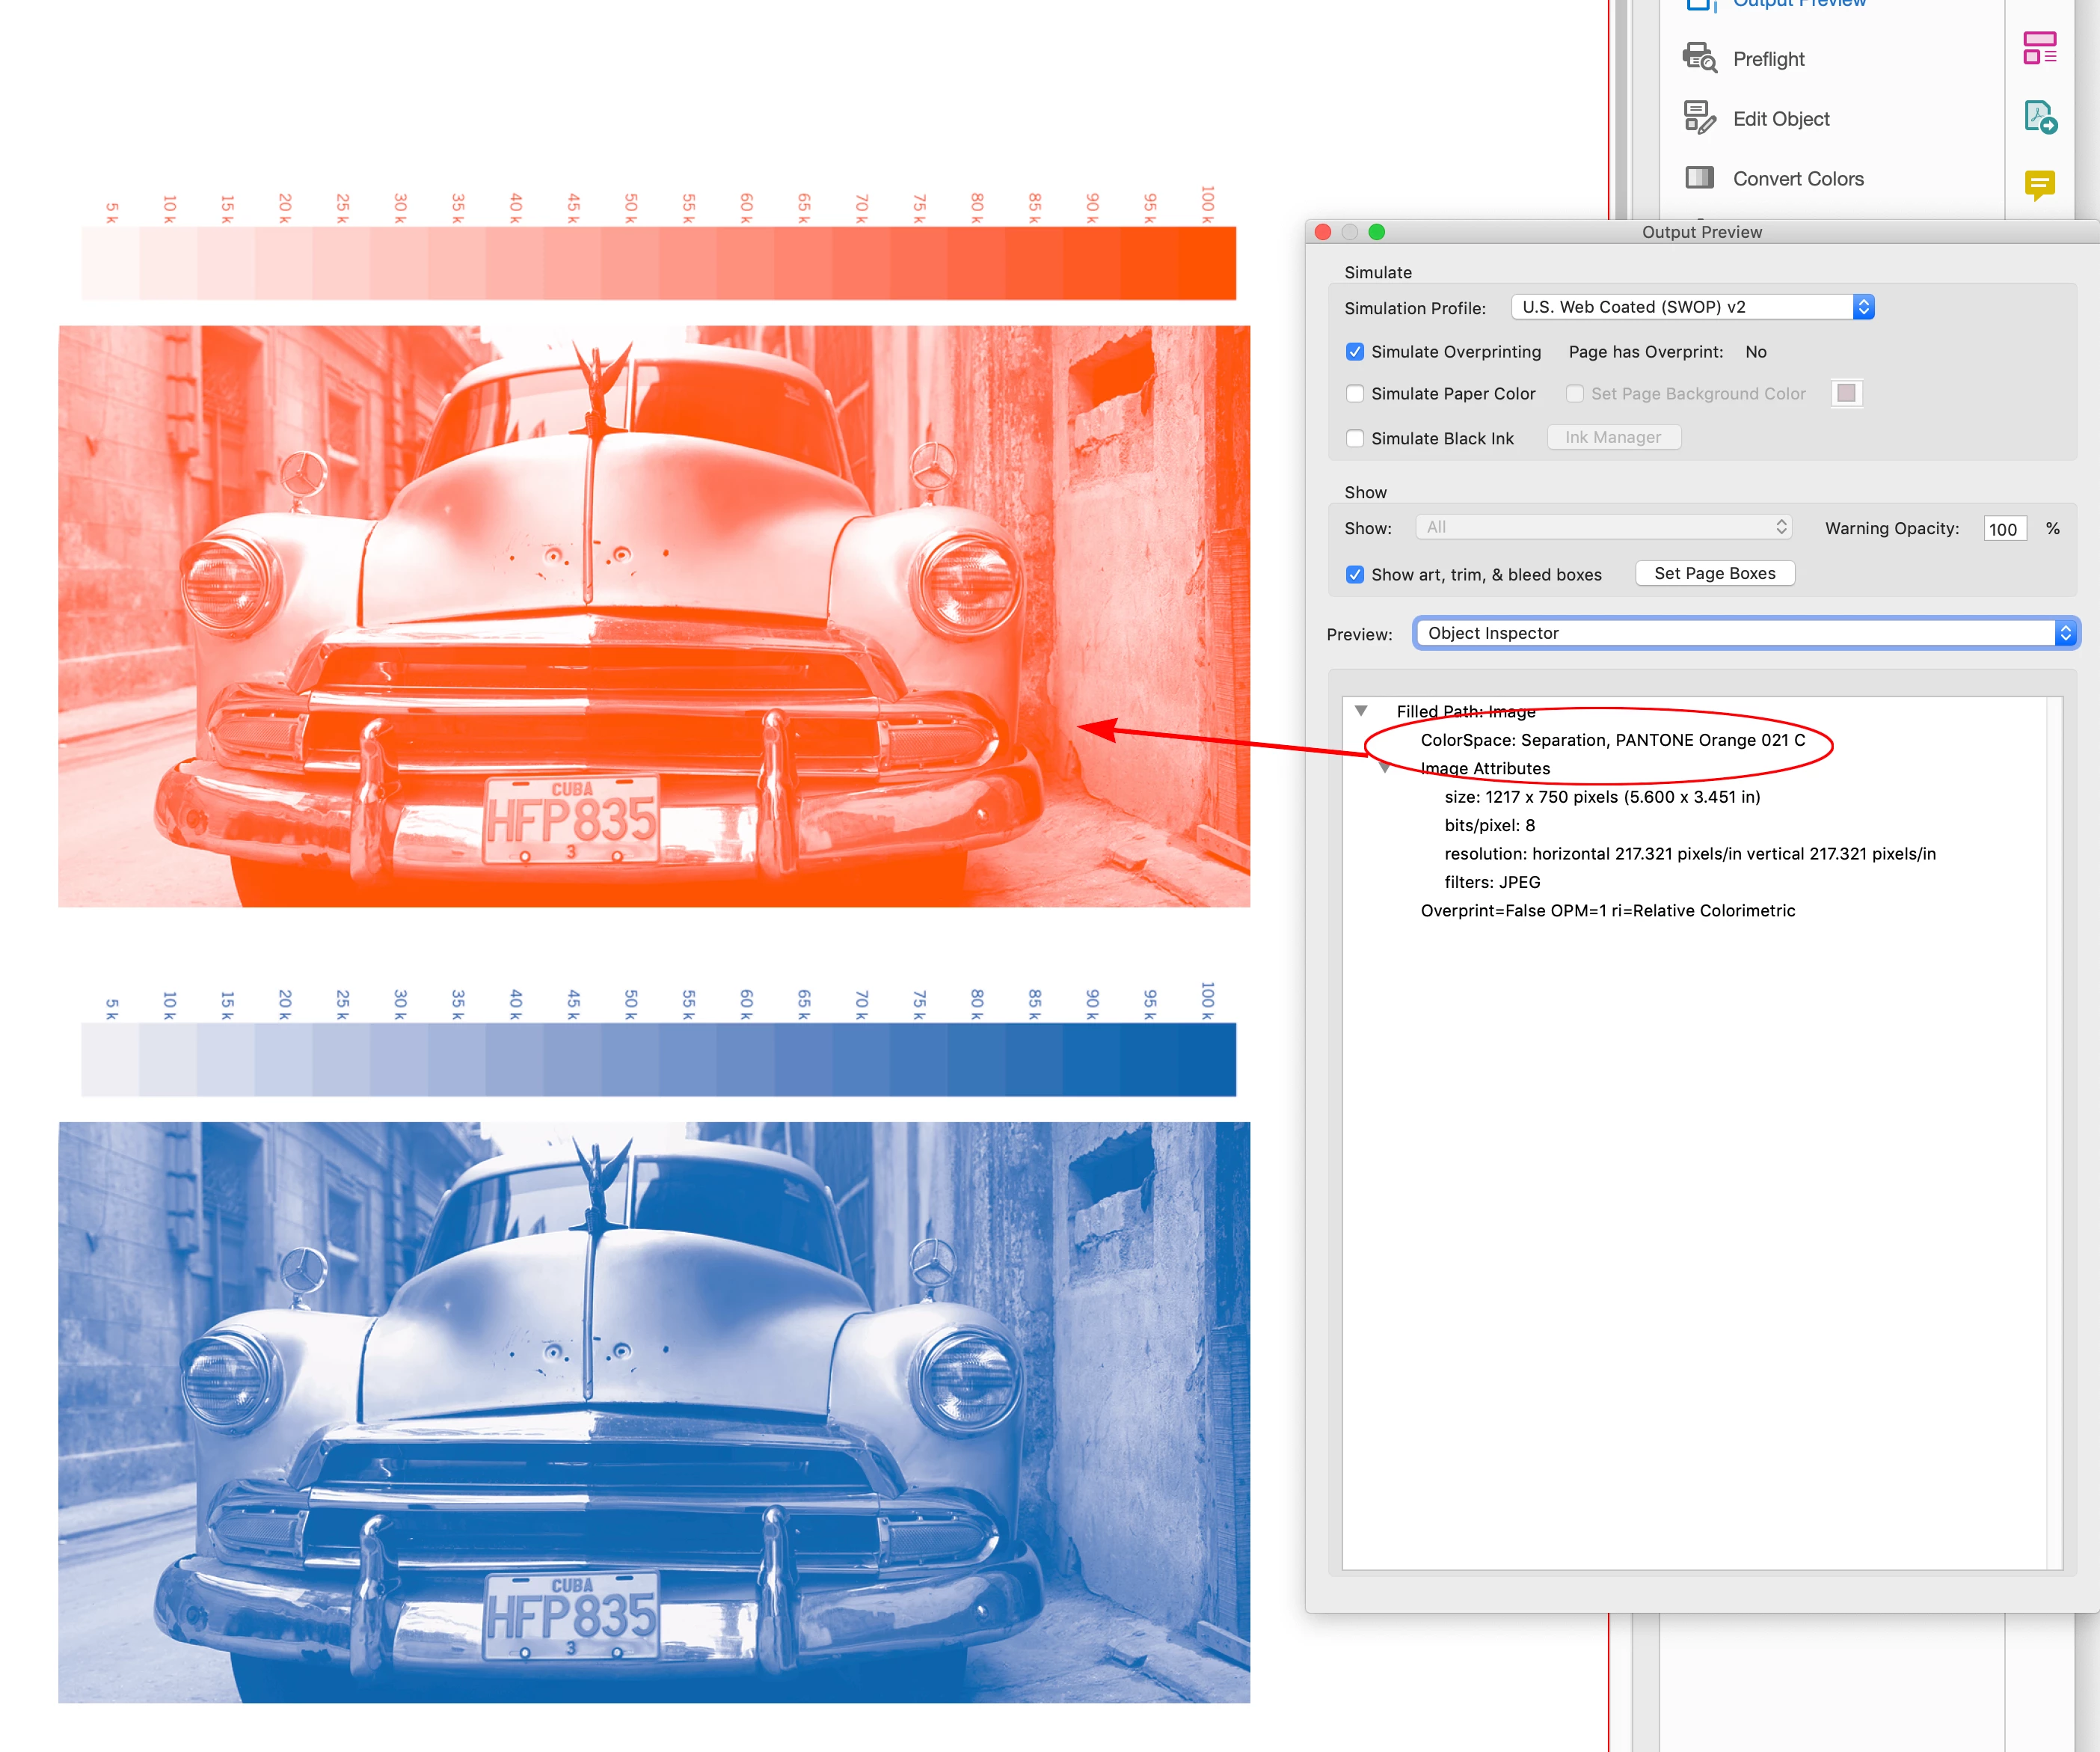Open the yellow Comment sidebar icon
Screen dimensions: 2100x1752
pos(2039,184)
